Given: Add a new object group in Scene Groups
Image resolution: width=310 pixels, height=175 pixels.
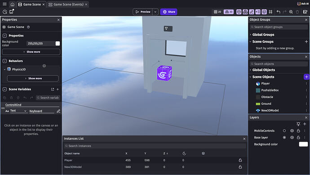Looking at the screenshot, I should tap(306, 41).
